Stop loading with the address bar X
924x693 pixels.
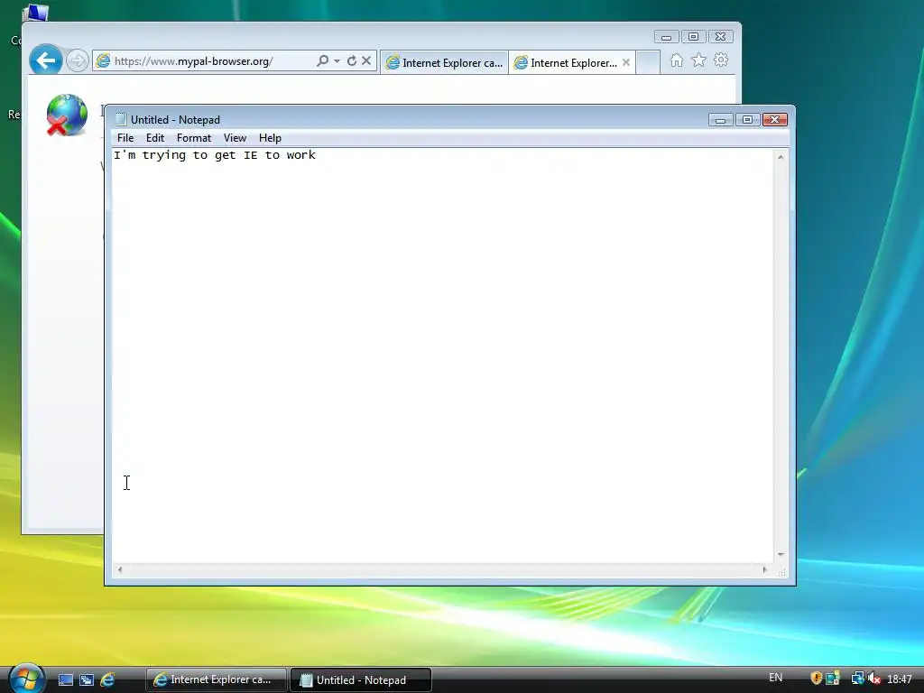pyautogui.click(x=366, y=60)
